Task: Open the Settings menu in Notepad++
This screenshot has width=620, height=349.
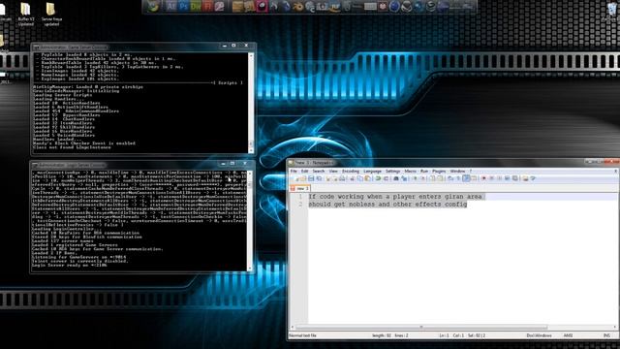Action: coord(393,172)
